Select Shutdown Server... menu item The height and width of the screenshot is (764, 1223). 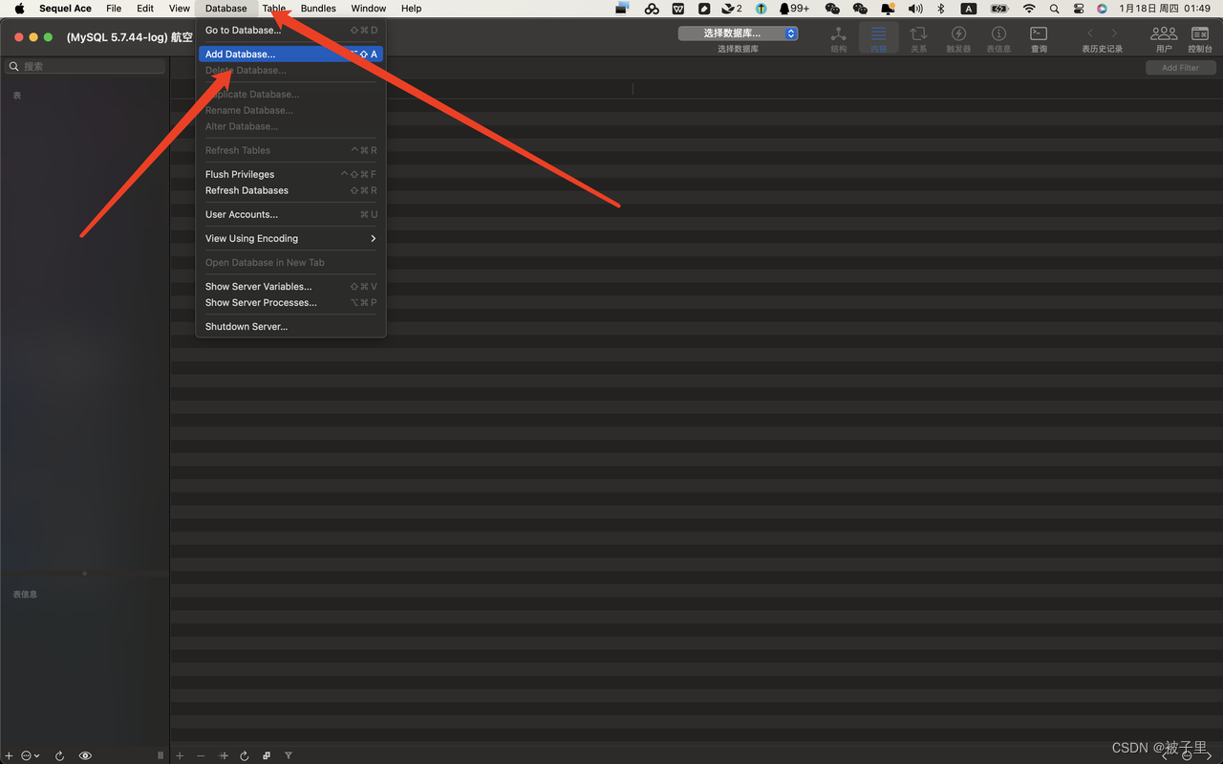tap(290, 326)
